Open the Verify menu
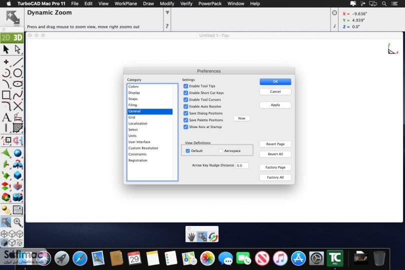 coord(186,3)
